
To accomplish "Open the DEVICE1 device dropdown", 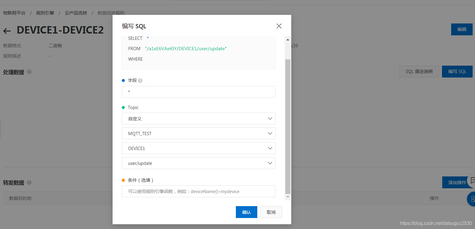I will click(199, 148).
